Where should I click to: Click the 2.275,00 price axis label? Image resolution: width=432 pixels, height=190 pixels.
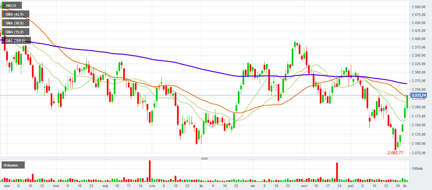[419, 81]
